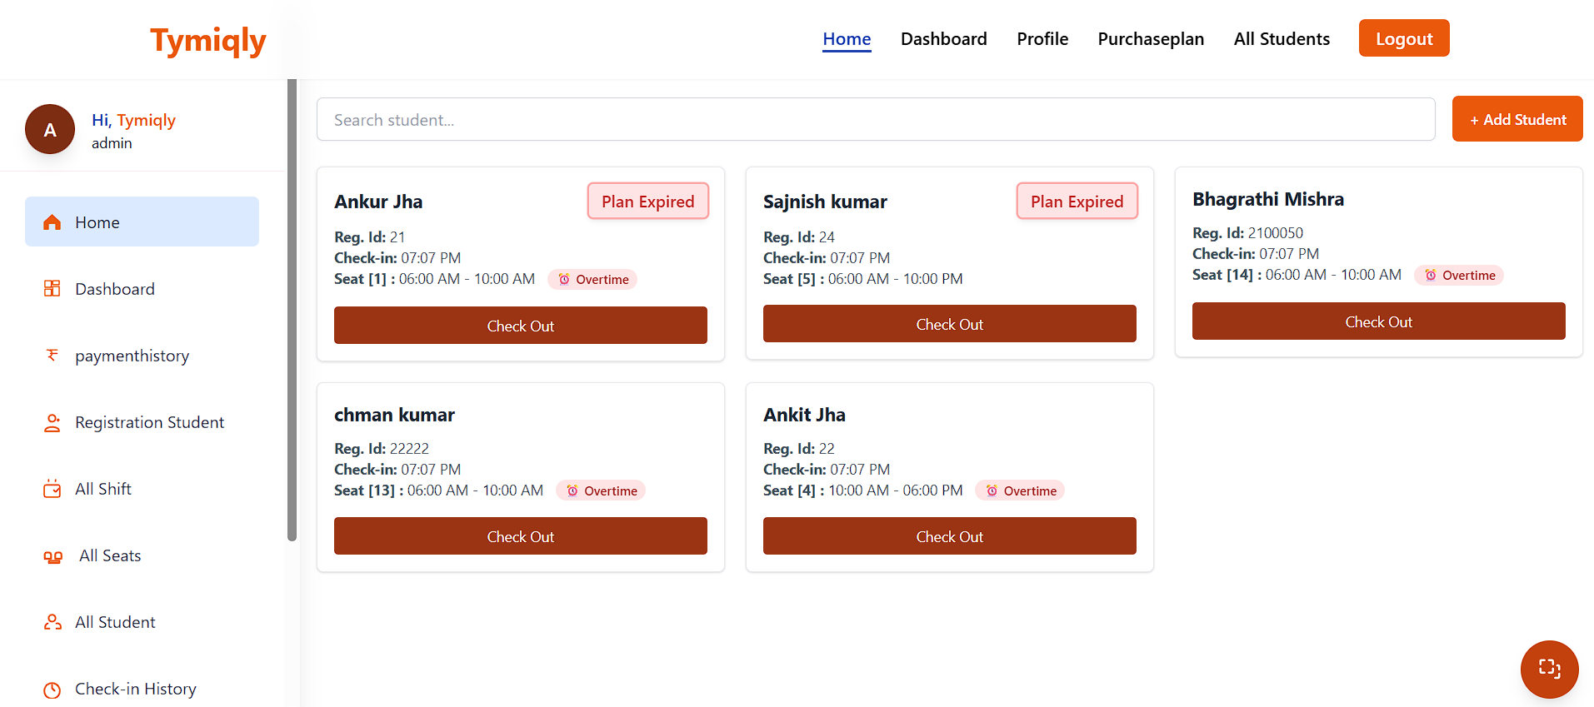Open Profile from the top navigation

click(x=1042, y=39)
